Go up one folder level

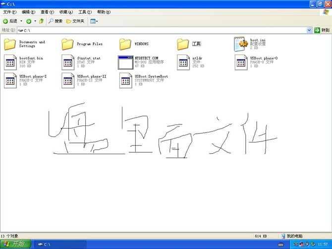42,21
